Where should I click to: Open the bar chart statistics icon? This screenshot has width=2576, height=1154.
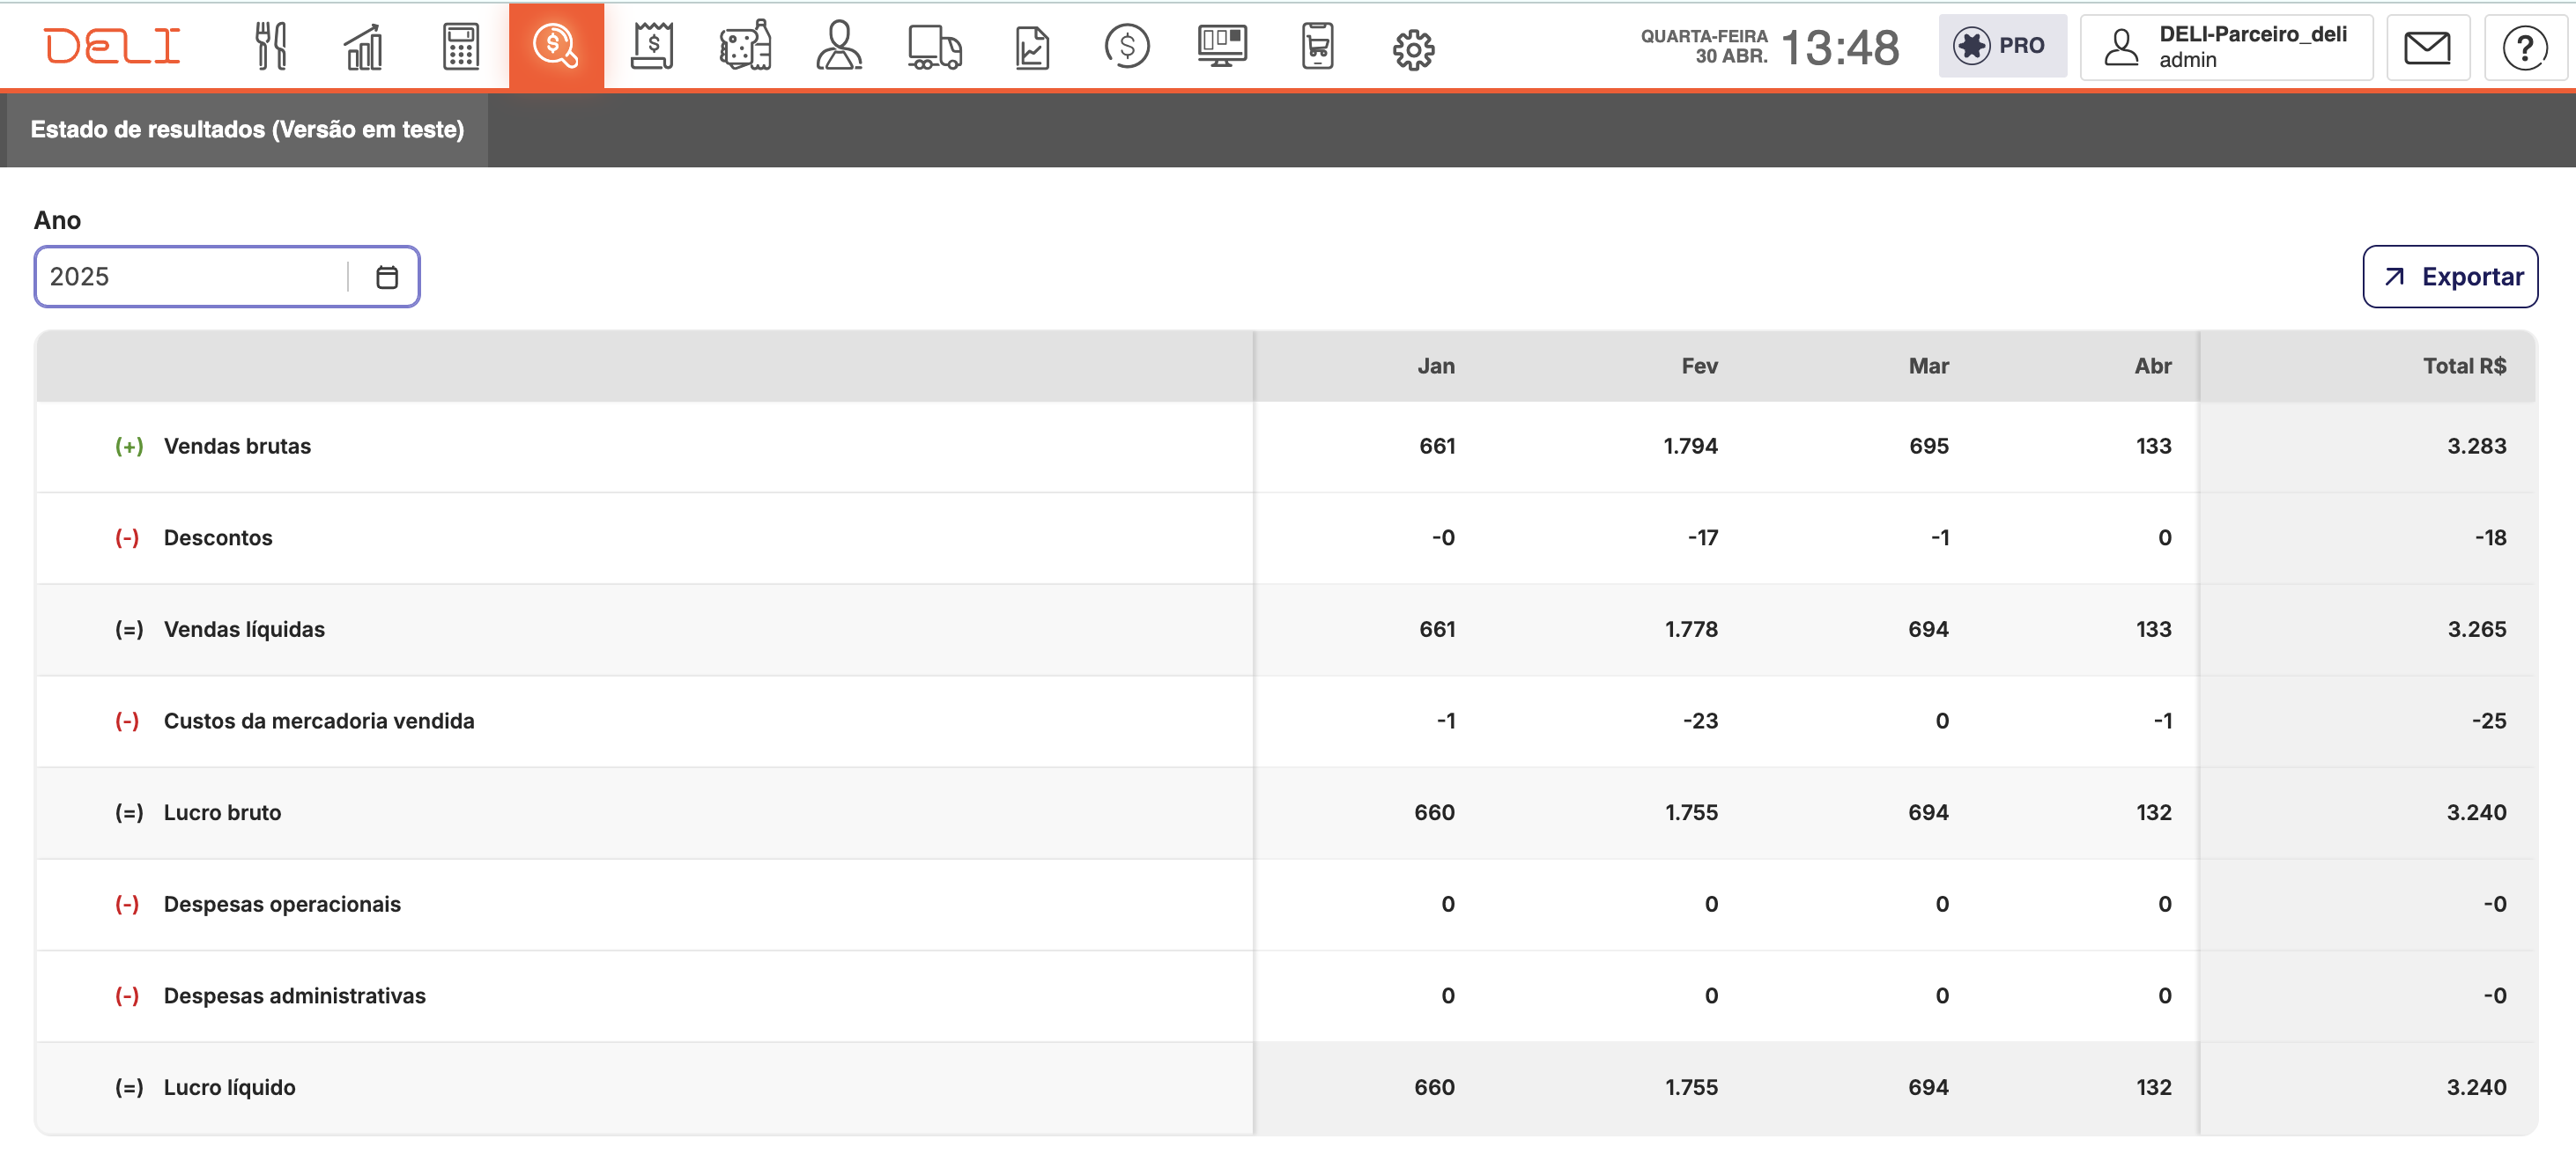364,46
